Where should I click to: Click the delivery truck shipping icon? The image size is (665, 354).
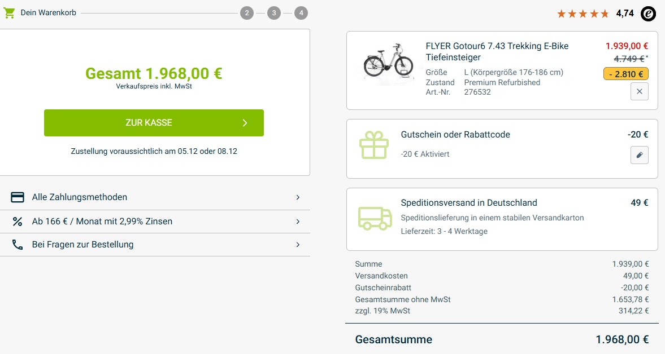click(375, 218)
